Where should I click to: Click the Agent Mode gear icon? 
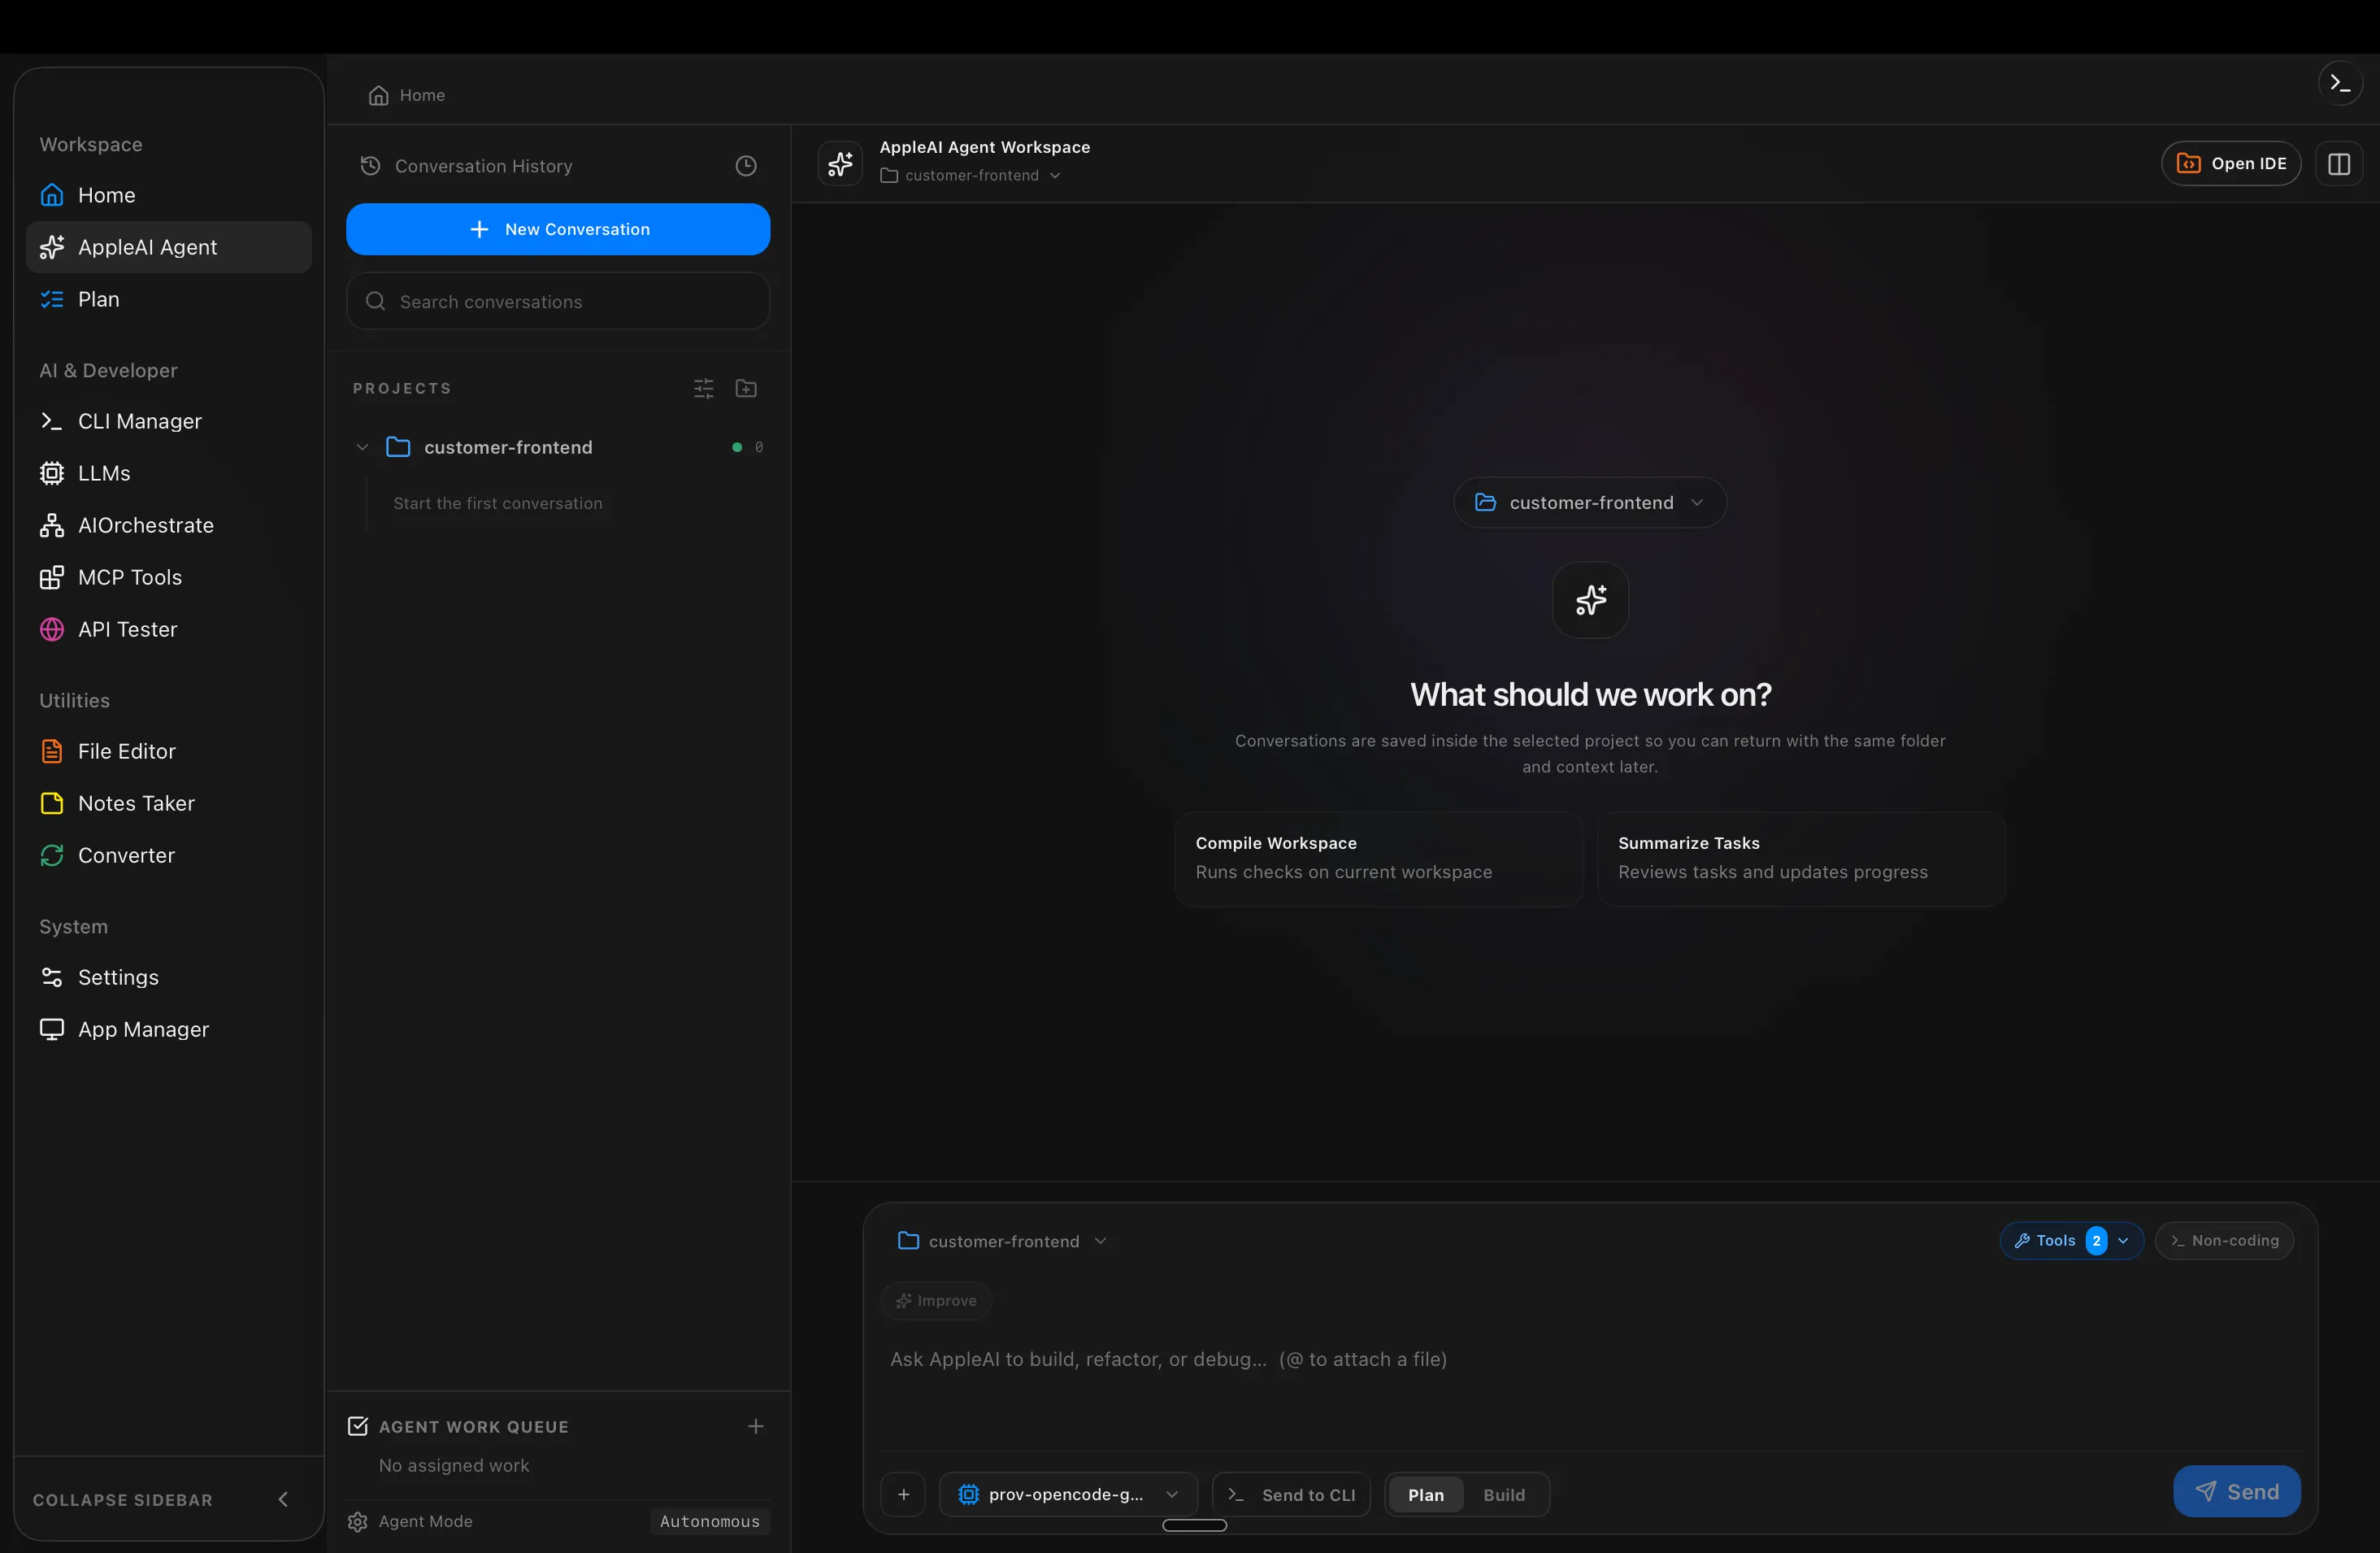(x=357, y=1521)
